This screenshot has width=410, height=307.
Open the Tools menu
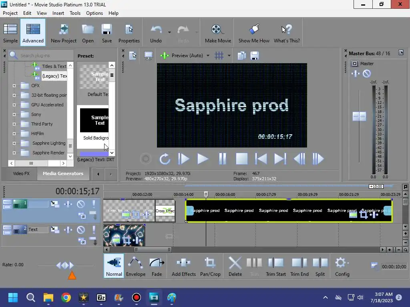tap(75, 13)
